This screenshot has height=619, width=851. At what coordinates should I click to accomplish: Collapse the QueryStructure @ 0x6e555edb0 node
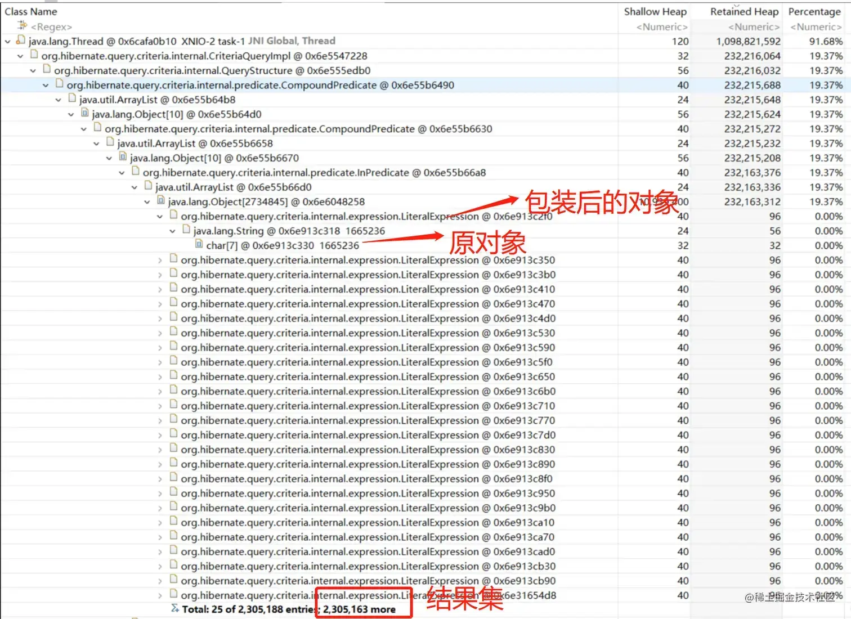click(x=33, y=70)
